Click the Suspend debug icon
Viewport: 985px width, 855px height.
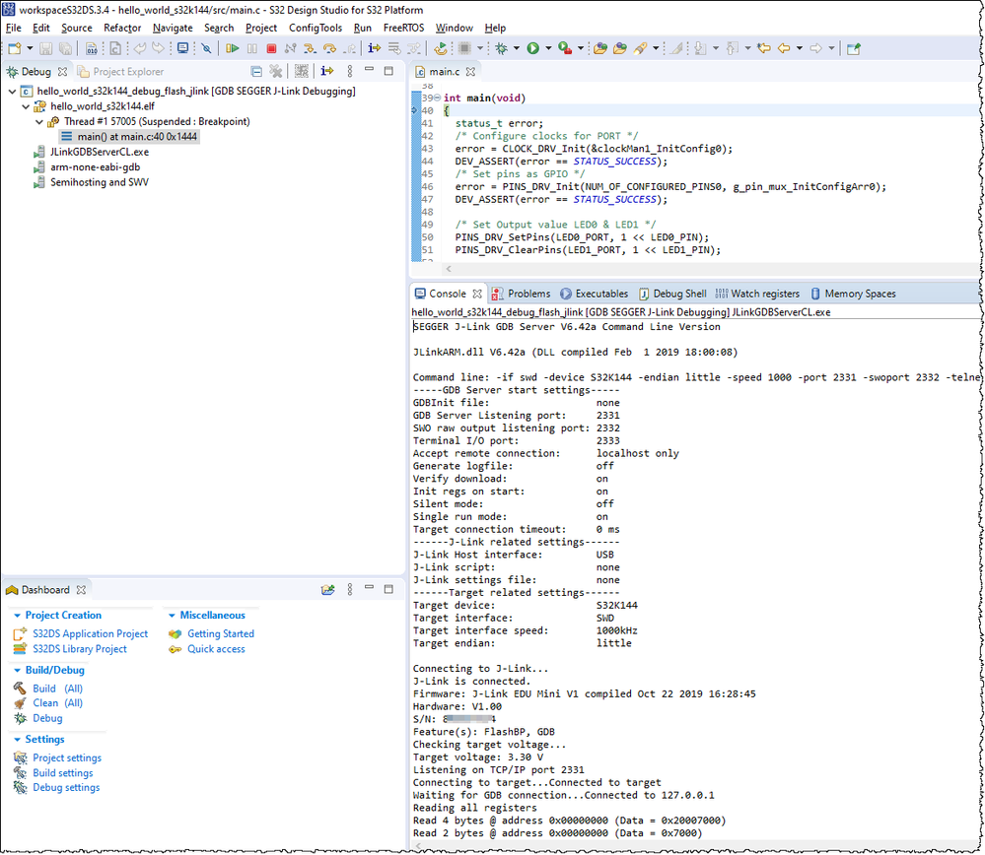(x=251, y=48)
